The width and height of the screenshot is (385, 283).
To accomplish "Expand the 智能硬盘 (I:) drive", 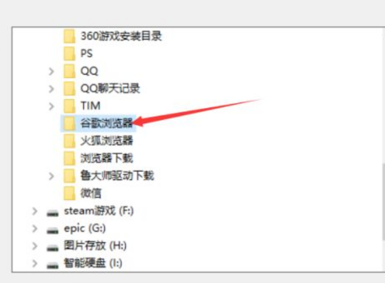I will pyautogui.click(x=35, y=264).
